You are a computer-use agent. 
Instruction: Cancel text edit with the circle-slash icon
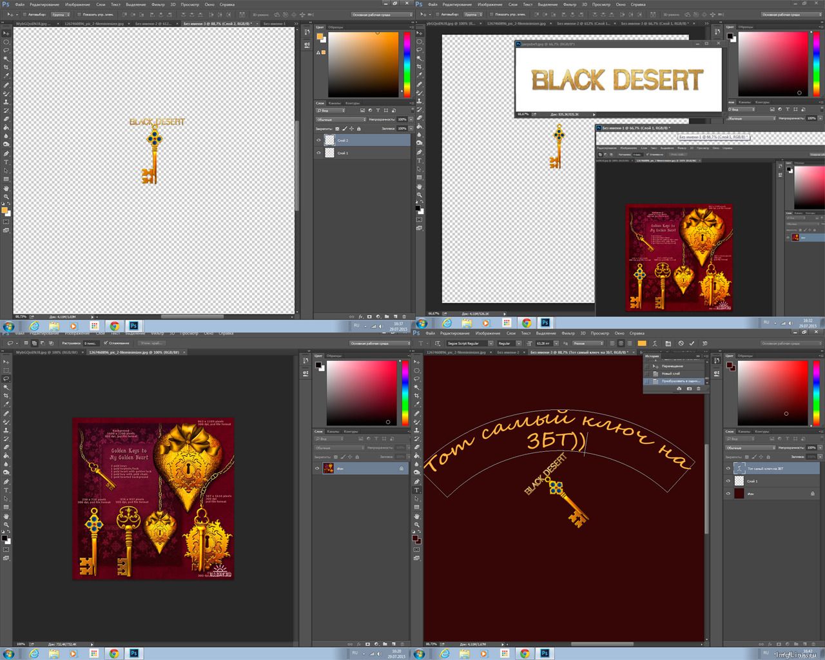[x=681, y=344]
